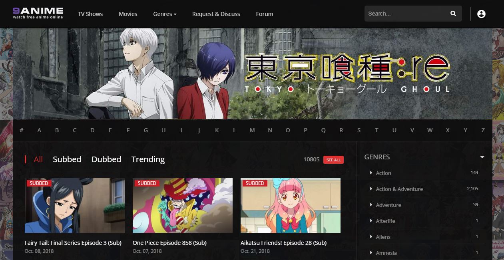
Task: Click the Amnesia genre label
Action: [386, 253]
